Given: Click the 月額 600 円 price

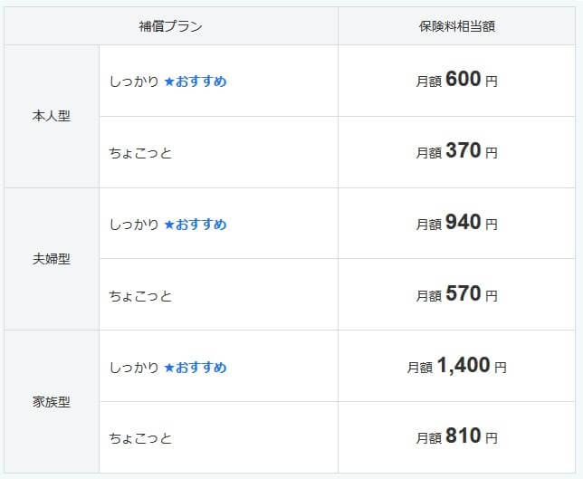Looking at the screenshot, I should [457, 81].
